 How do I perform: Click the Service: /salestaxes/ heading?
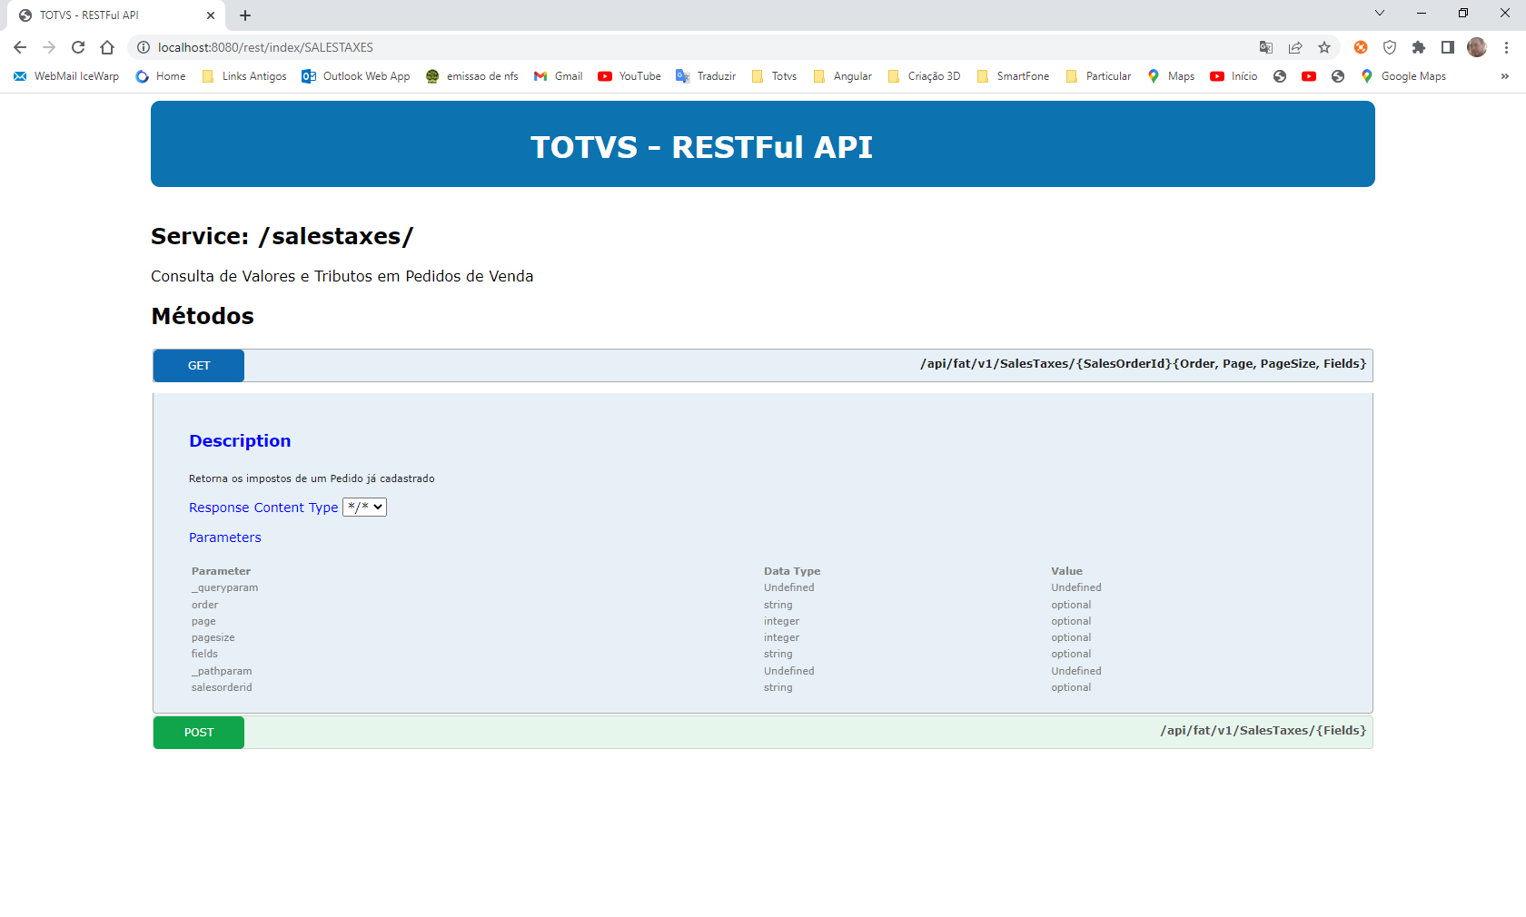click(282, 236)
